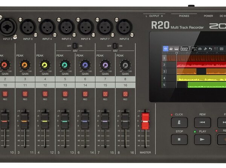Toggle the 48V phantom switch for inputs 7-8
The height and width of the screenshot is (168, 226).
point(115,45)
